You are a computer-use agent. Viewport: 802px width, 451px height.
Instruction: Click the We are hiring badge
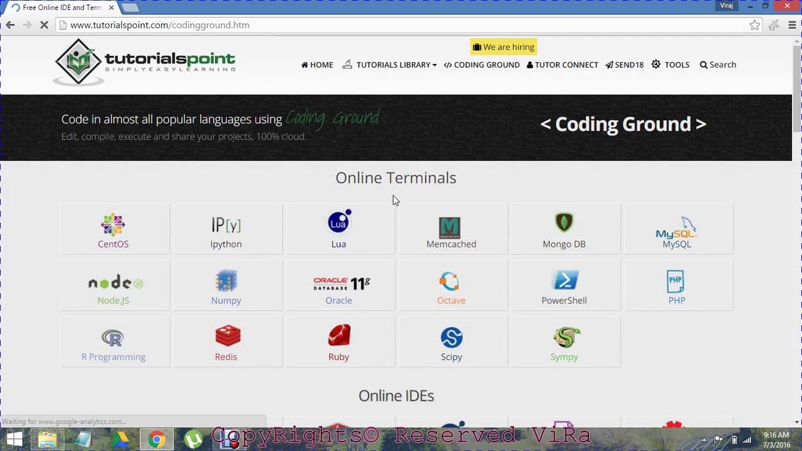[504, 47]
